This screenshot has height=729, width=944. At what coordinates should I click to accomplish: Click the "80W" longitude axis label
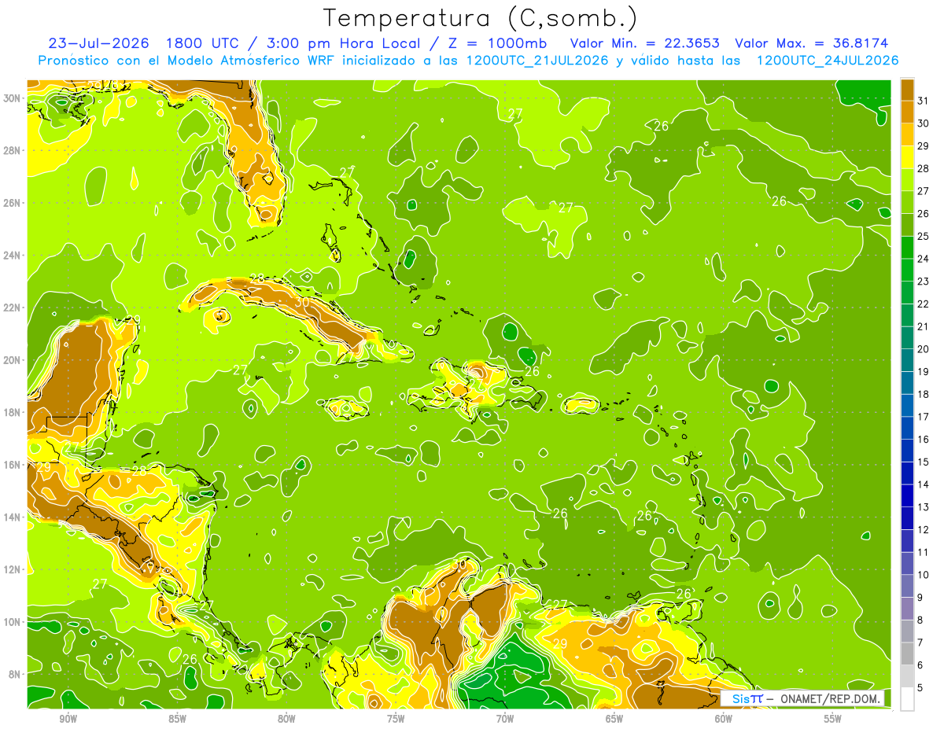pyautogui.click(x=286, y=719)
